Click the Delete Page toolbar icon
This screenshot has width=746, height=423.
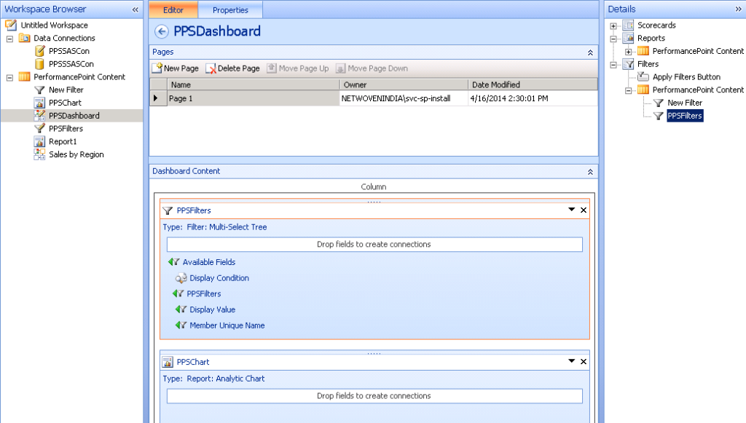coord(211,68)
